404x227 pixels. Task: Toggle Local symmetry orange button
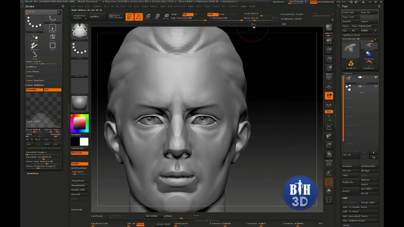tap(329, 96)
